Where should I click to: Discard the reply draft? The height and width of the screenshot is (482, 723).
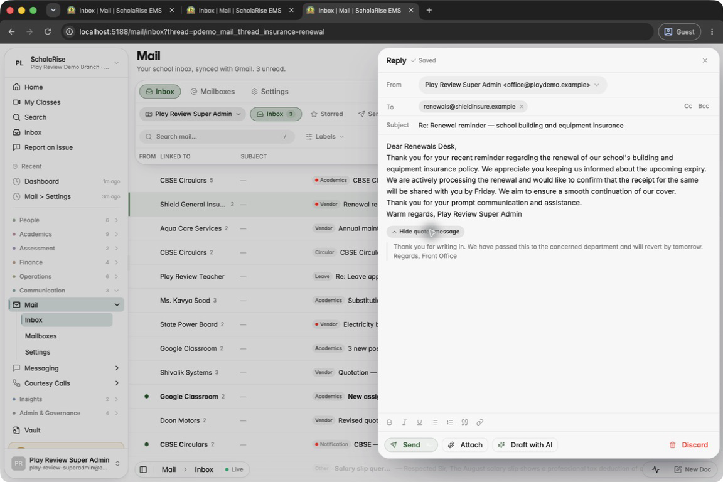688,444
